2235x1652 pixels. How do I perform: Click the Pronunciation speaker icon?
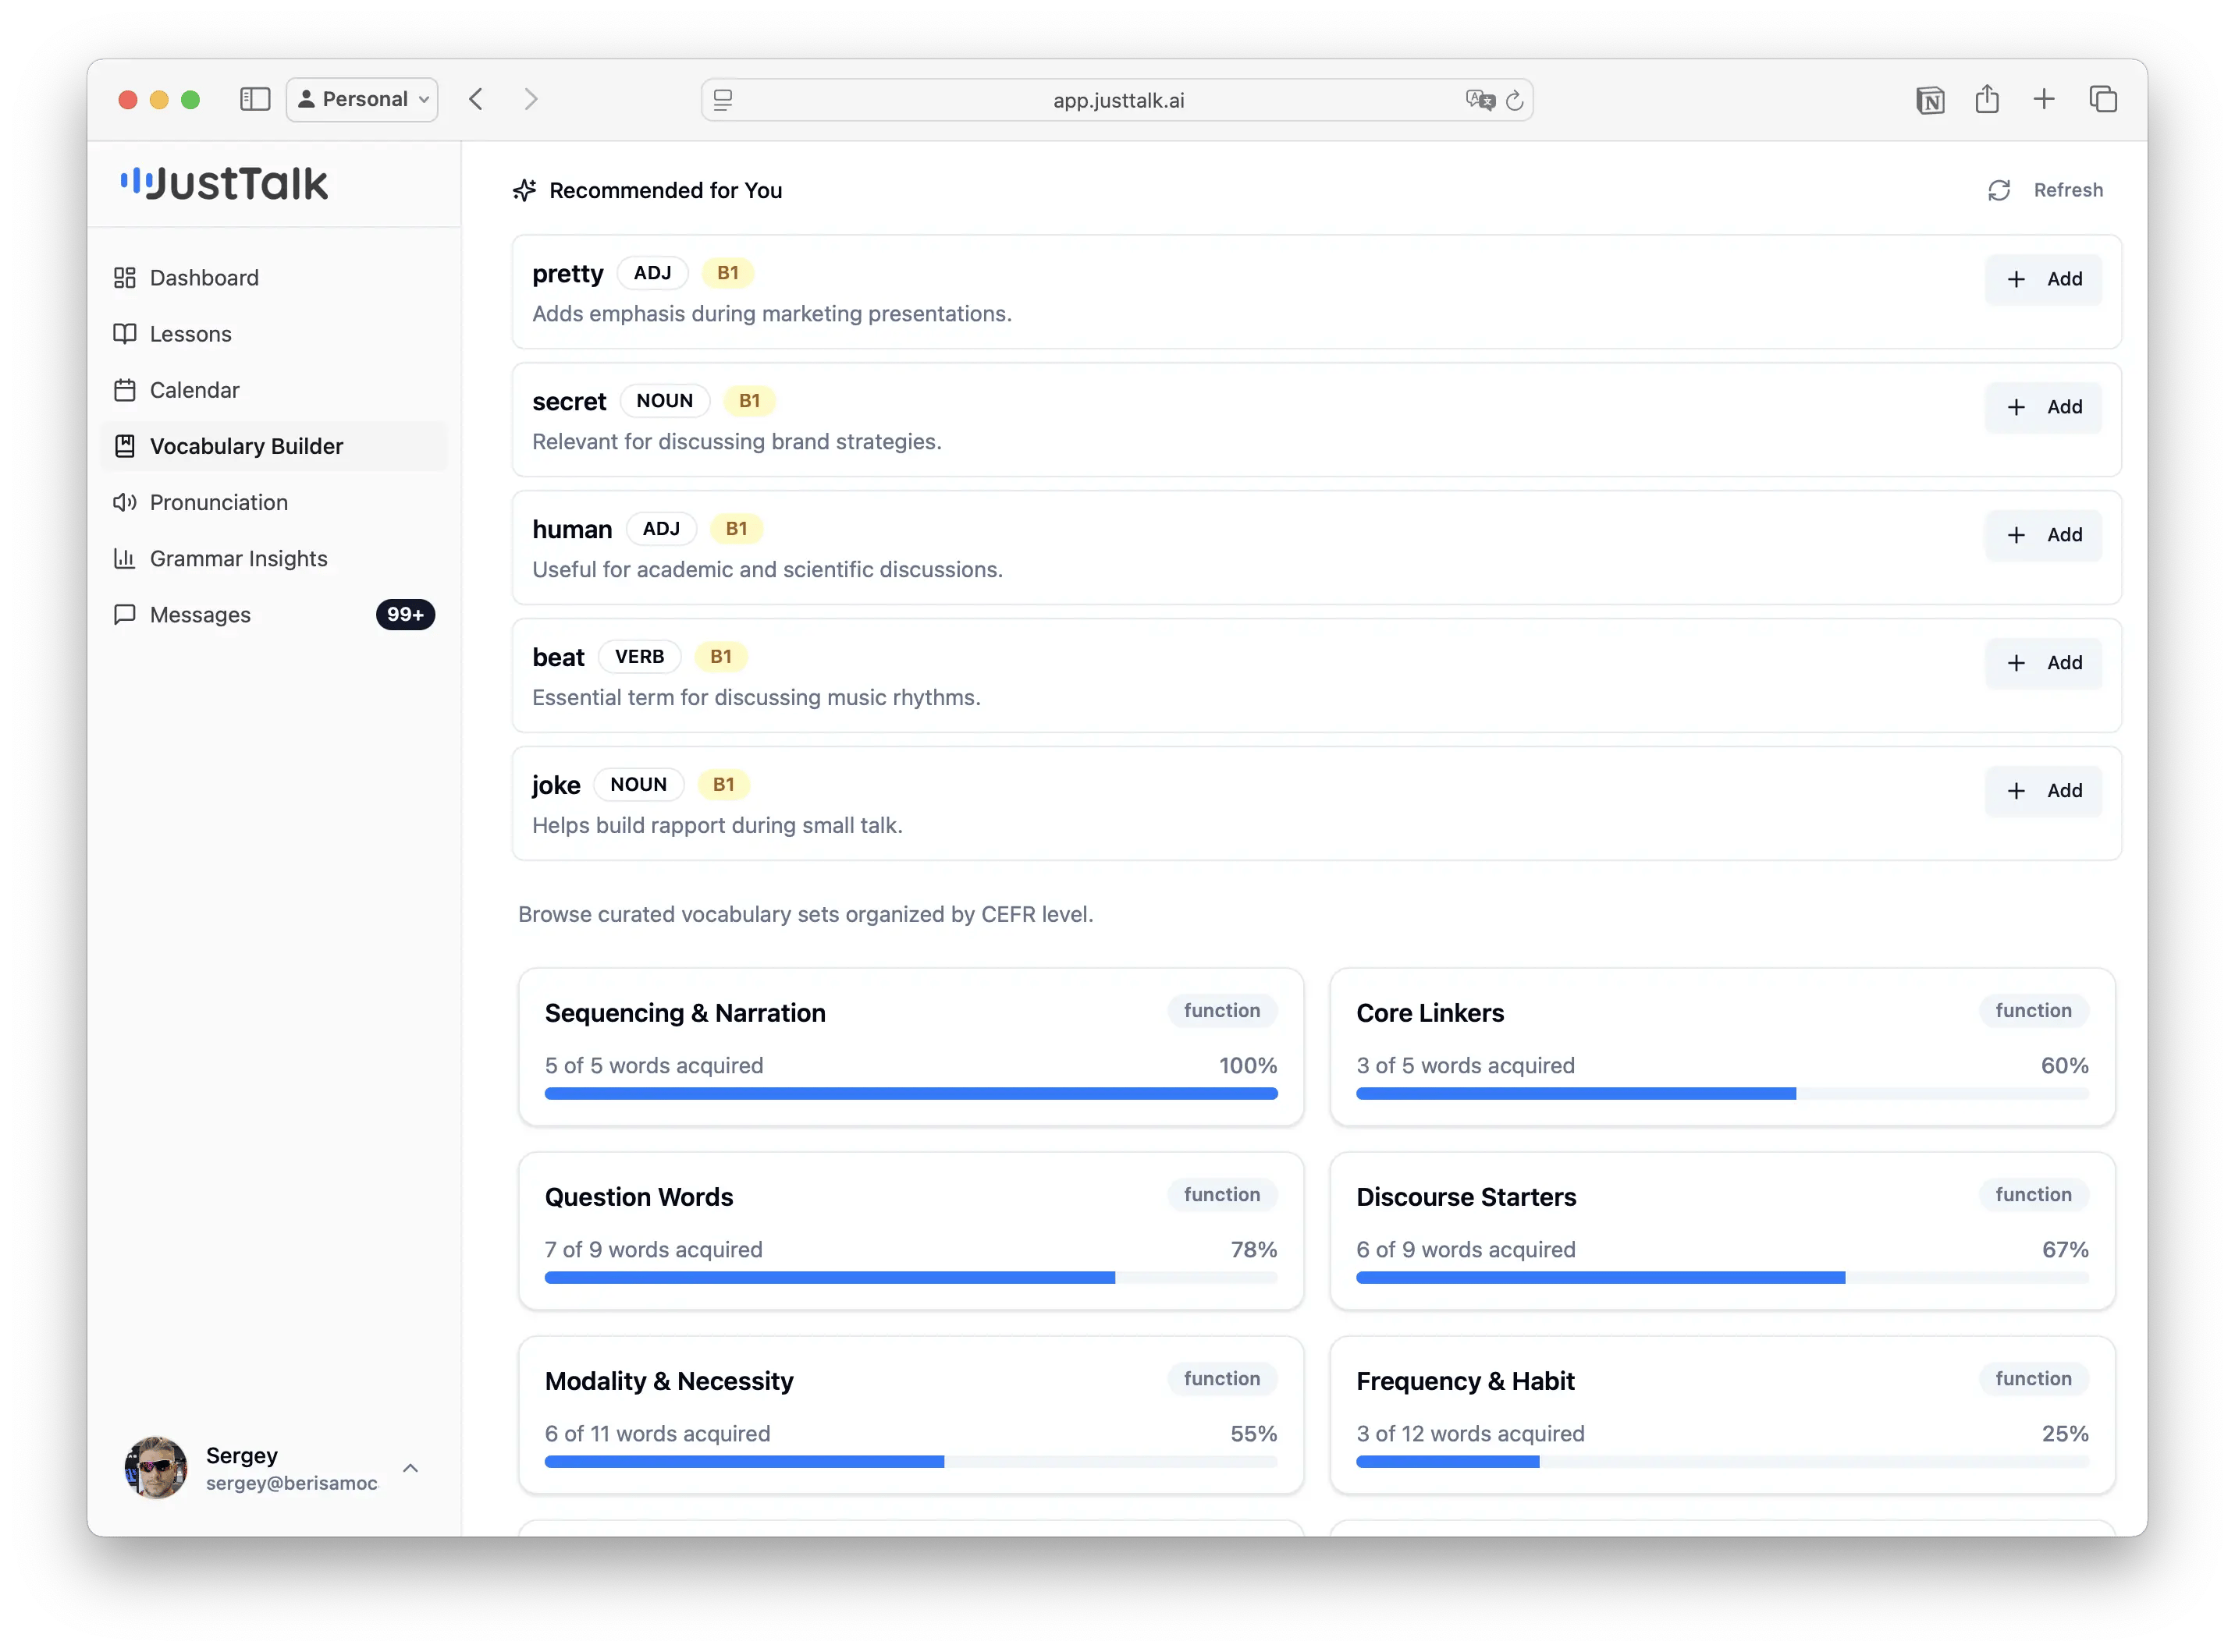pos(124,502)
